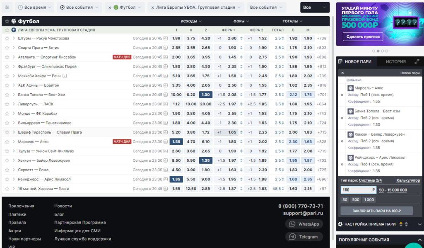424x248 pixels.
Task: Star the Марсель — Аякс match
Action: pyautogui.click(x=7, y=141)
